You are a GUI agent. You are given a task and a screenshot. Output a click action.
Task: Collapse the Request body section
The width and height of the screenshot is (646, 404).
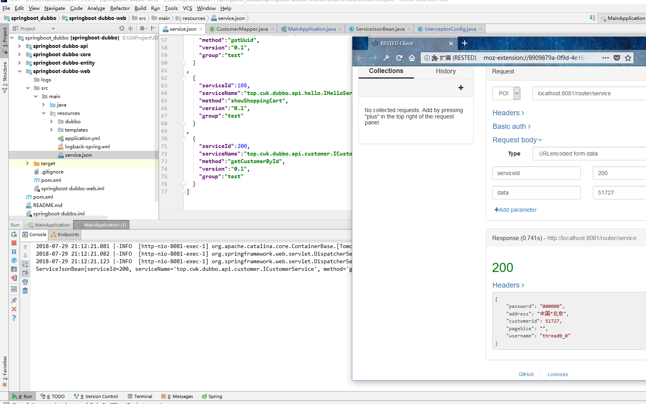click(x=517, y=140)
